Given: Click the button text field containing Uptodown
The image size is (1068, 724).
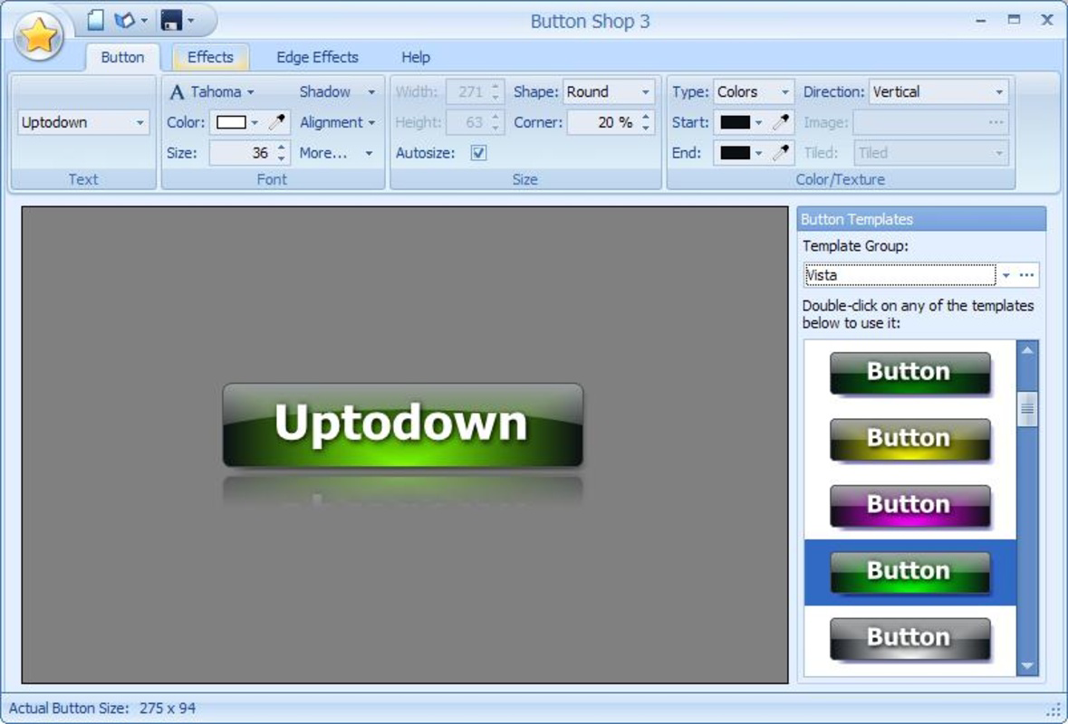Looking at the screenshot, I should click(x=75, y=122).
